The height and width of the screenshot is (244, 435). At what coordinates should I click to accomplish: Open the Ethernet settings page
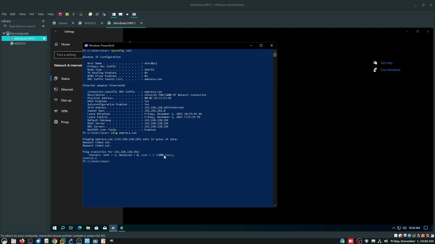click(67, 89)
